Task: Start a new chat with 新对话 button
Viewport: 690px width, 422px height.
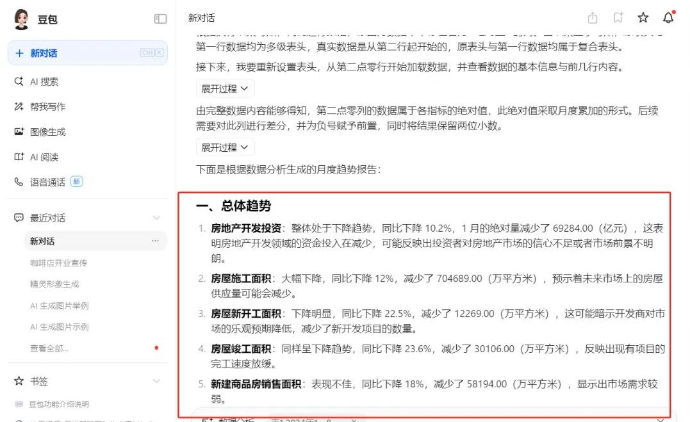Action: point(88,53)
